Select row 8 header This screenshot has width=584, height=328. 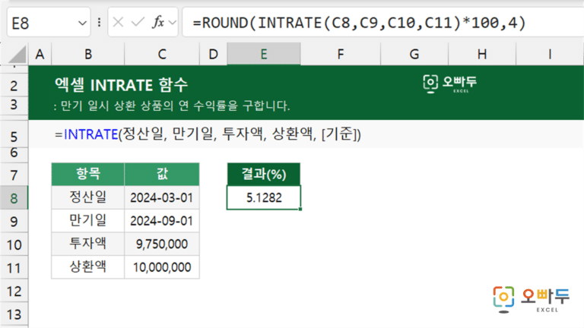[x=14, y=198]
